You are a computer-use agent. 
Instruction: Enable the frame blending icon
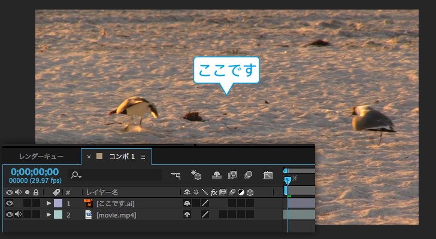[232, 175]
